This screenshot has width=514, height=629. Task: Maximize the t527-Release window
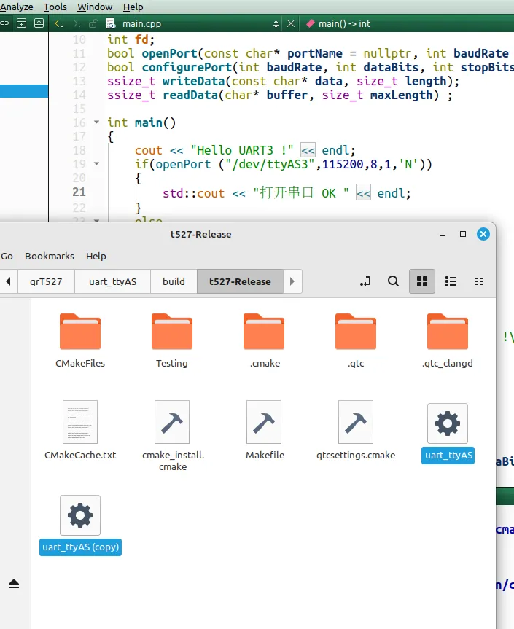click(x=463, y=234)
